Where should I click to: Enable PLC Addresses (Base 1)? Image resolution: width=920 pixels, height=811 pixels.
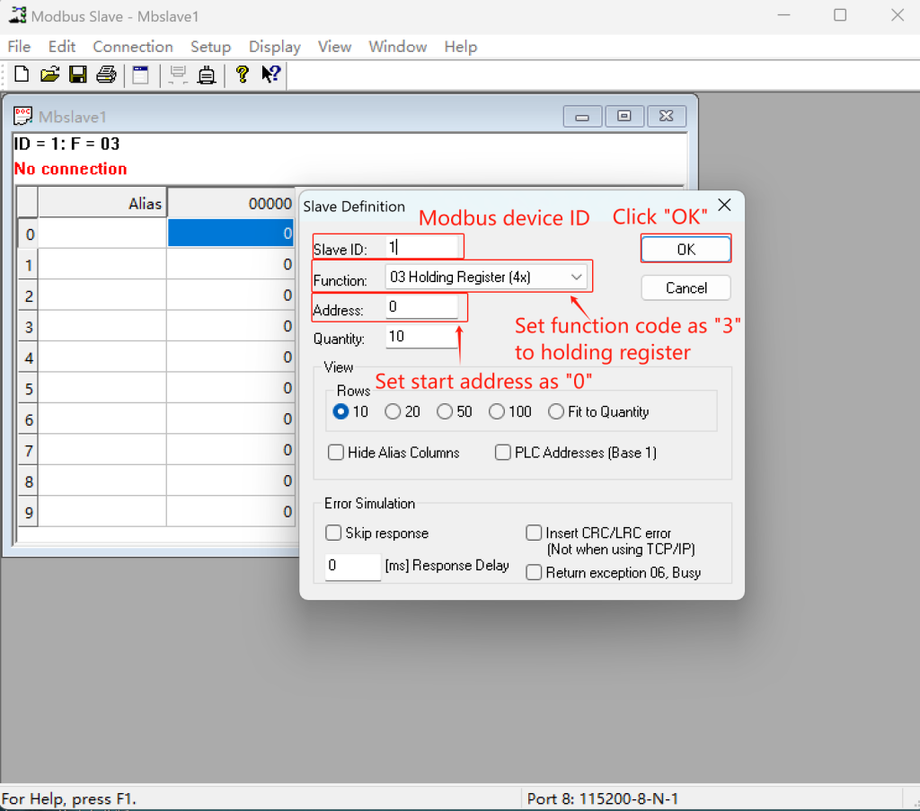(503, 452)
